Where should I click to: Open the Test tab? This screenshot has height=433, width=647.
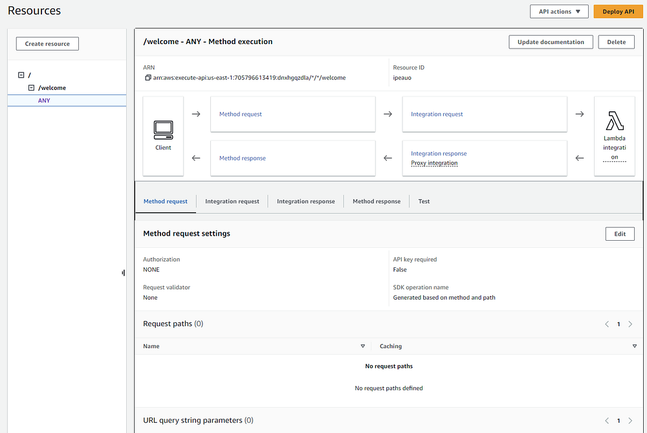[424, 201]
